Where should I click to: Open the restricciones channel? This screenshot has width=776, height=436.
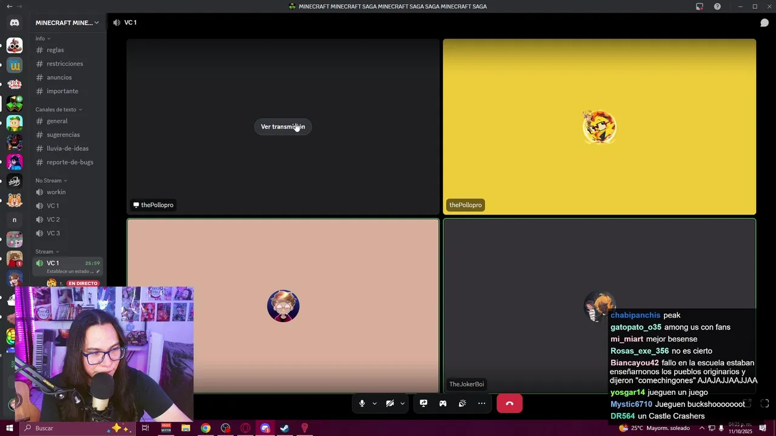[x=68, y=64]
